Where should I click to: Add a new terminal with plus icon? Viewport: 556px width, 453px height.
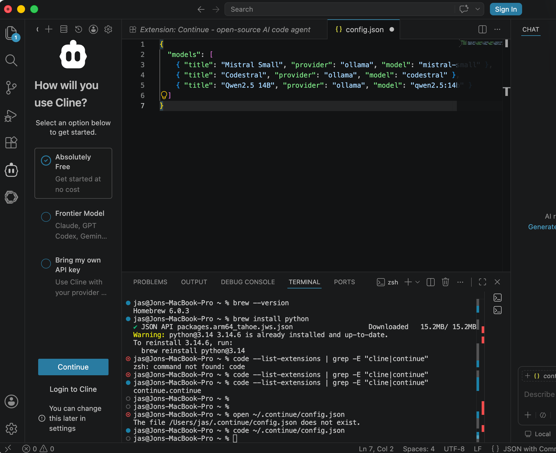pos(408,282)
